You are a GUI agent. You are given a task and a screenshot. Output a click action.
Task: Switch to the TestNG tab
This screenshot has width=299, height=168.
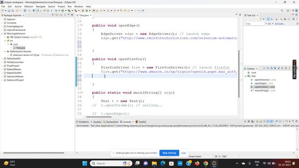click(141, 122)
